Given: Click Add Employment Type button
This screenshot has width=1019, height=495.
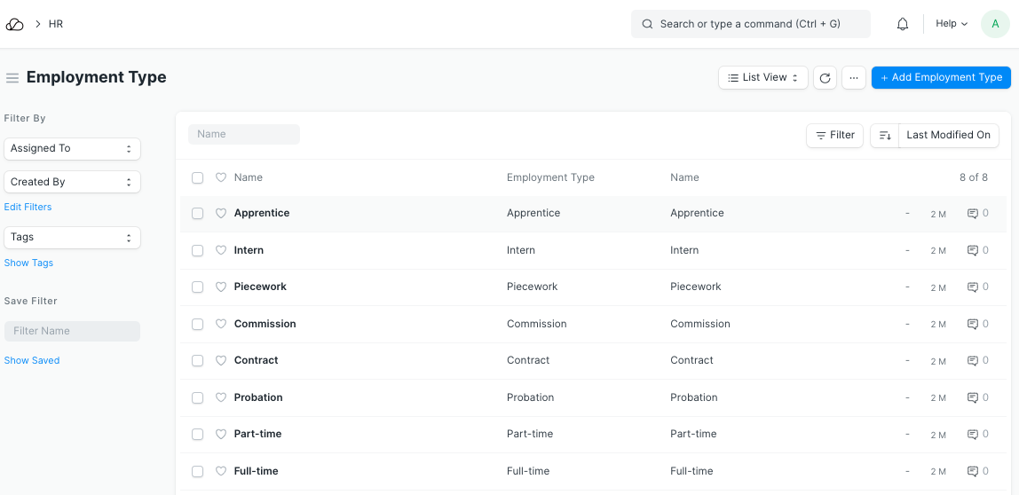Looking at the screenshot, I should click(941, 78).
